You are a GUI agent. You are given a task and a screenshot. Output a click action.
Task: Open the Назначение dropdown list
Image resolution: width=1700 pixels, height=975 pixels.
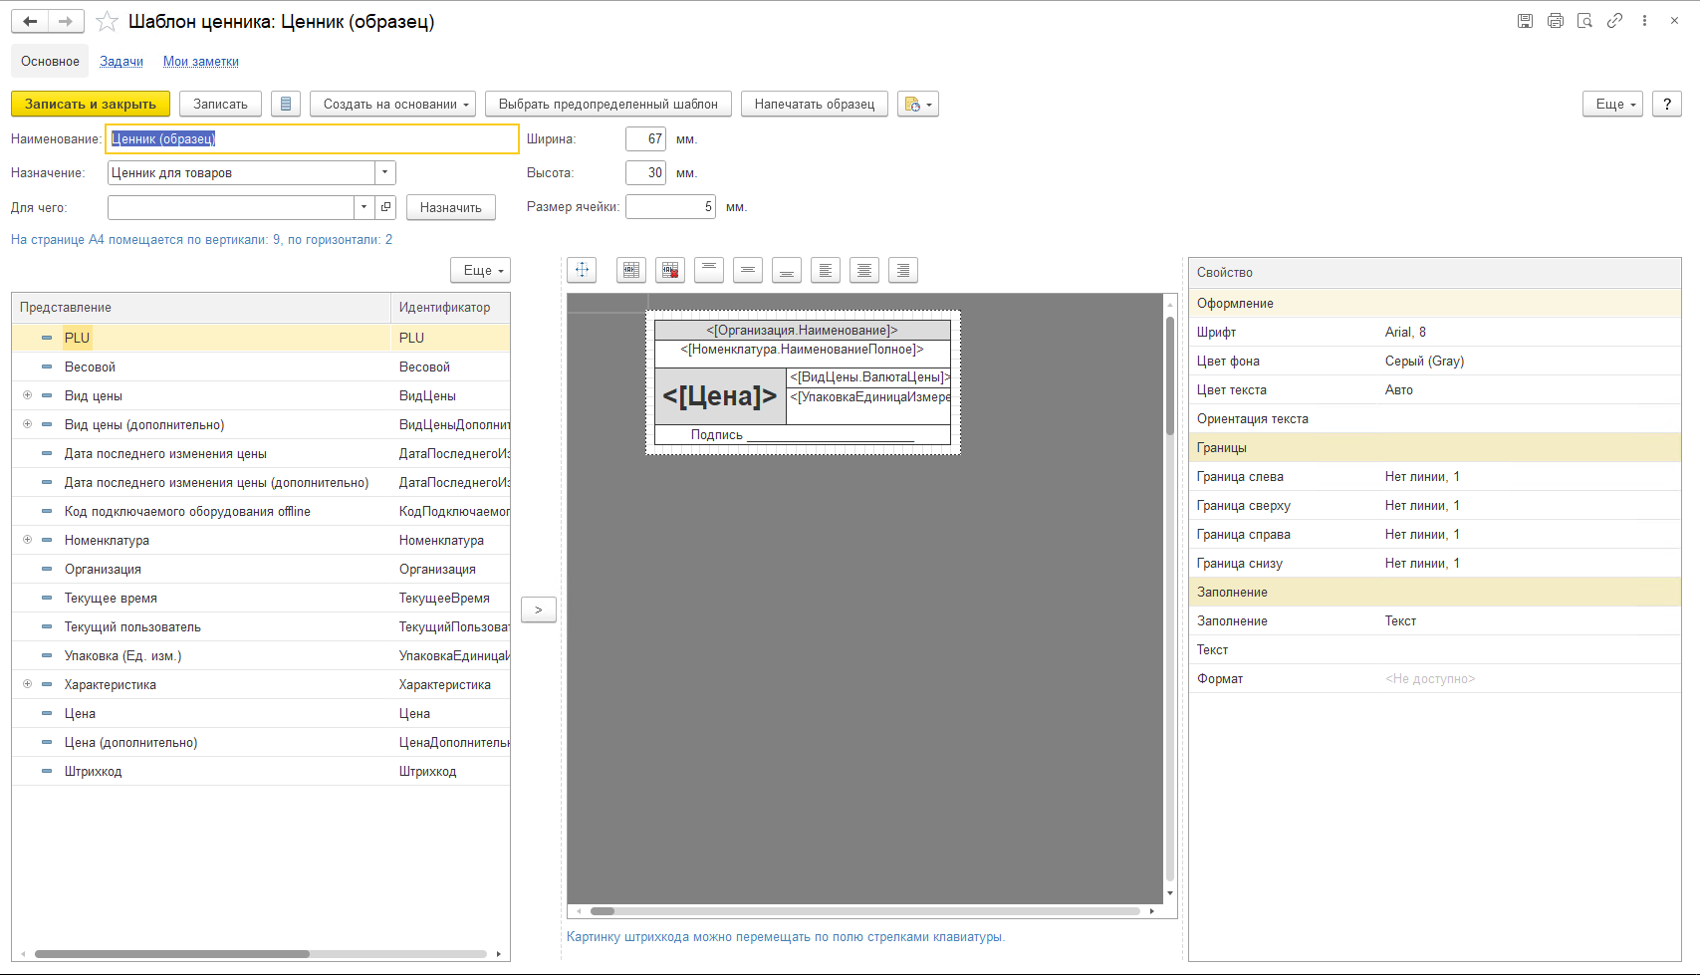click(x=385, y=173)
